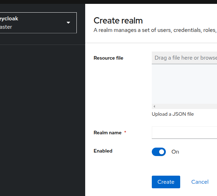Click the "On" label beside the switch

point(175,152)
